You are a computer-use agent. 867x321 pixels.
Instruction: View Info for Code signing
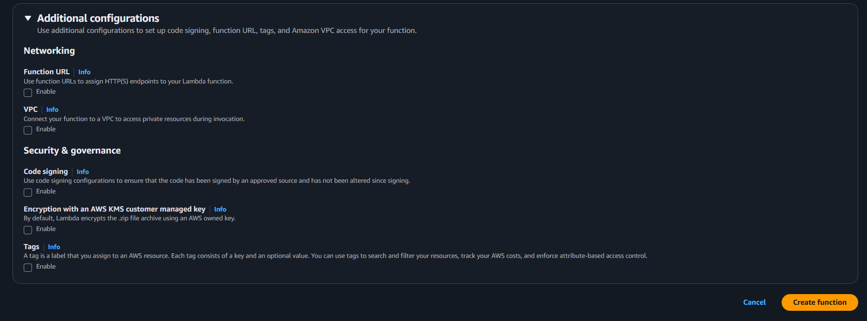[x=83, y=172]
